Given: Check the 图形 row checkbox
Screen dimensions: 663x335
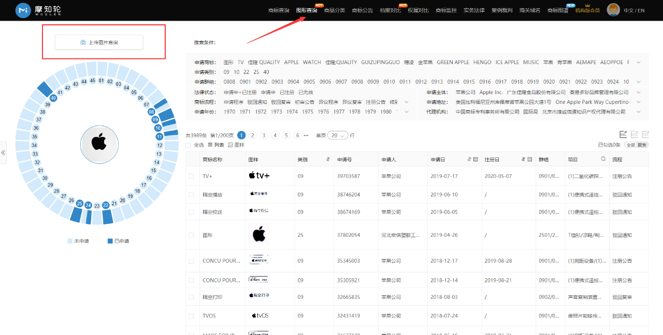Looking at the screenshot, I should (191, 235).
